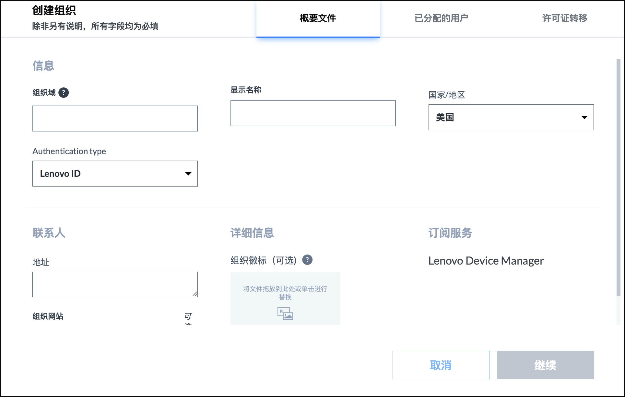Click the vertical scrollbar on the form
This screenshot has width=625, height=397.
click(x=618, y=178)
